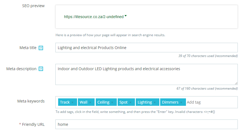Expand the SEO preview URL arrow
243x131 pixels.
pyautogui.click(x=126, y=16)
